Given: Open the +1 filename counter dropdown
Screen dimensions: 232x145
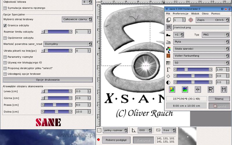Looking at the screenshot, I should click(x=179, y=35).
